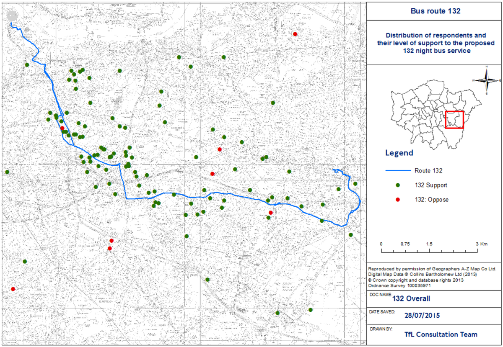Click the '0' scale bar label
Screen dimensions: 503x347
coord(381,244)
